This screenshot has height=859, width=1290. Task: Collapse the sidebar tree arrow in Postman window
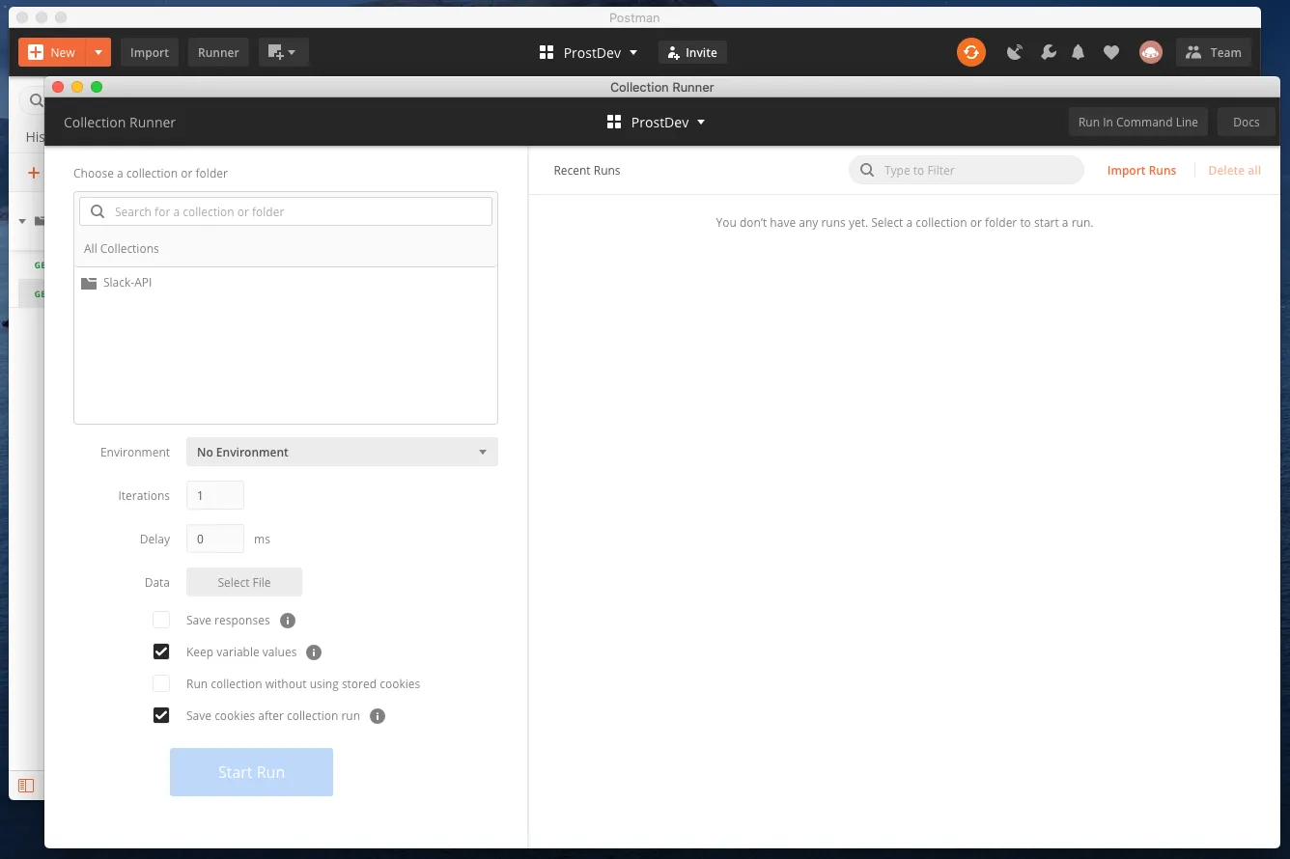pyautogui.click(x=22, y=221)
